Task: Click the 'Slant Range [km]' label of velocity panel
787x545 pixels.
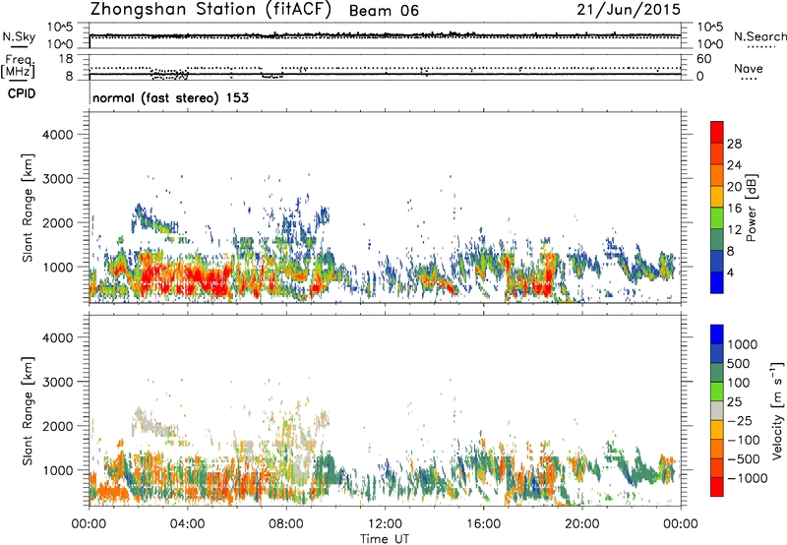Action: (28, 410)
